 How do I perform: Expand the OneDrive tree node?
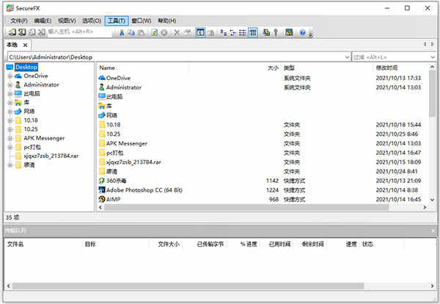click(x=10, y=76)
